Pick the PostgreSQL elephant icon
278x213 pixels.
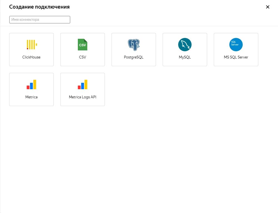(134, 45)
